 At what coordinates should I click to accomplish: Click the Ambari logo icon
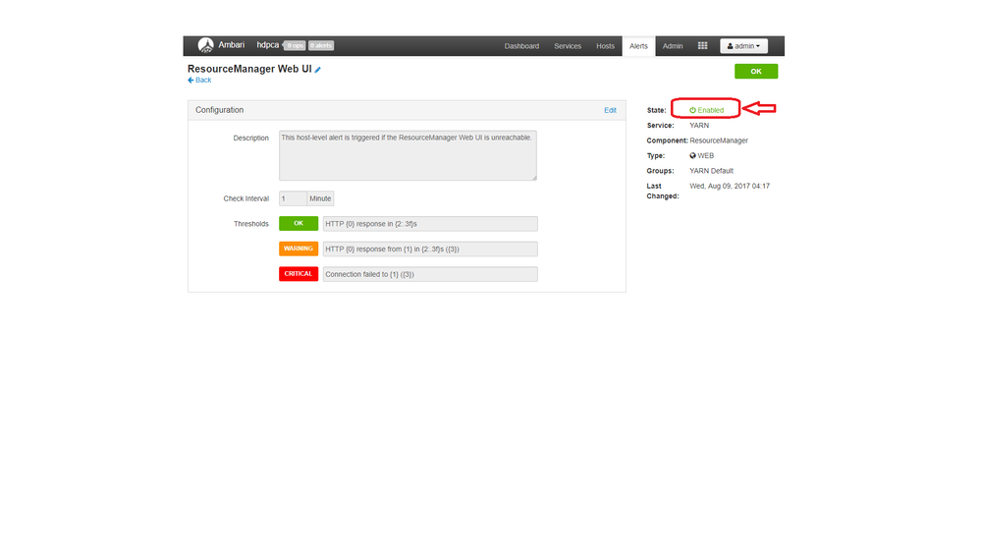coord(205,45)
